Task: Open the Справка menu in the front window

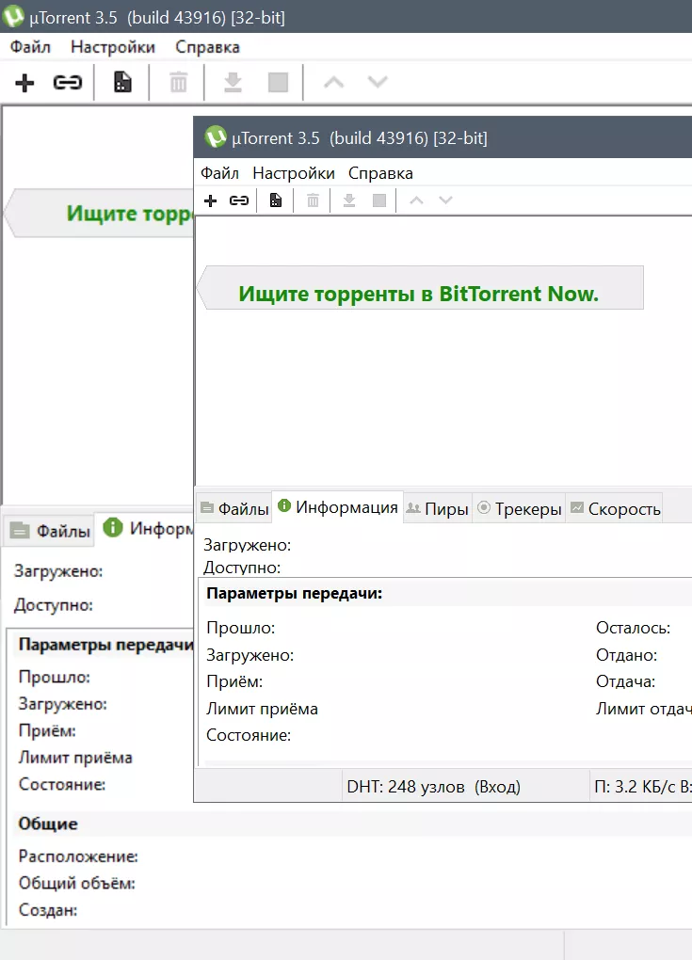Action: point(380,173)
